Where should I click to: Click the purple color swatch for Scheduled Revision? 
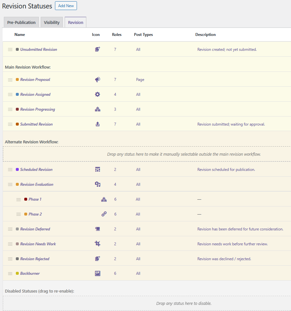pyautogui.click(x=17, y=169)
